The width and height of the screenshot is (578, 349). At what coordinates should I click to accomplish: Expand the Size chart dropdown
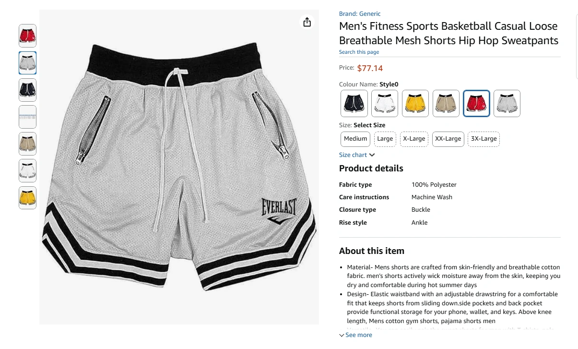[357, 155]
